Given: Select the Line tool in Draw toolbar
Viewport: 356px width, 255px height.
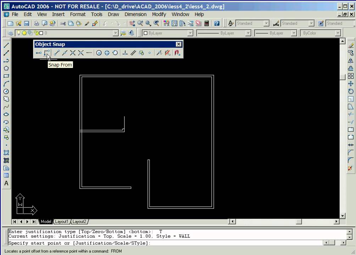Looking at the screenshot, I should click(6, 45).
